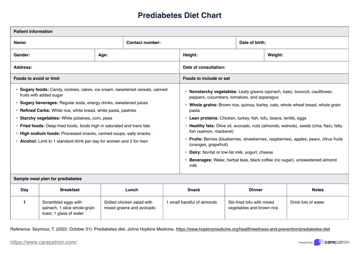Open the Johns Hopkins prediabetes diet link
Viewport: 359px width, 254px height.
point(253,229)
